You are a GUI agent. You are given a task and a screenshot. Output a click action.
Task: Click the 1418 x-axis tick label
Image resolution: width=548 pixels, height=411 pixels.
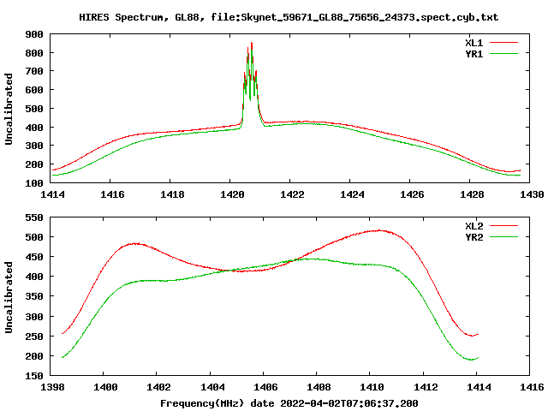tap(172, 194)
